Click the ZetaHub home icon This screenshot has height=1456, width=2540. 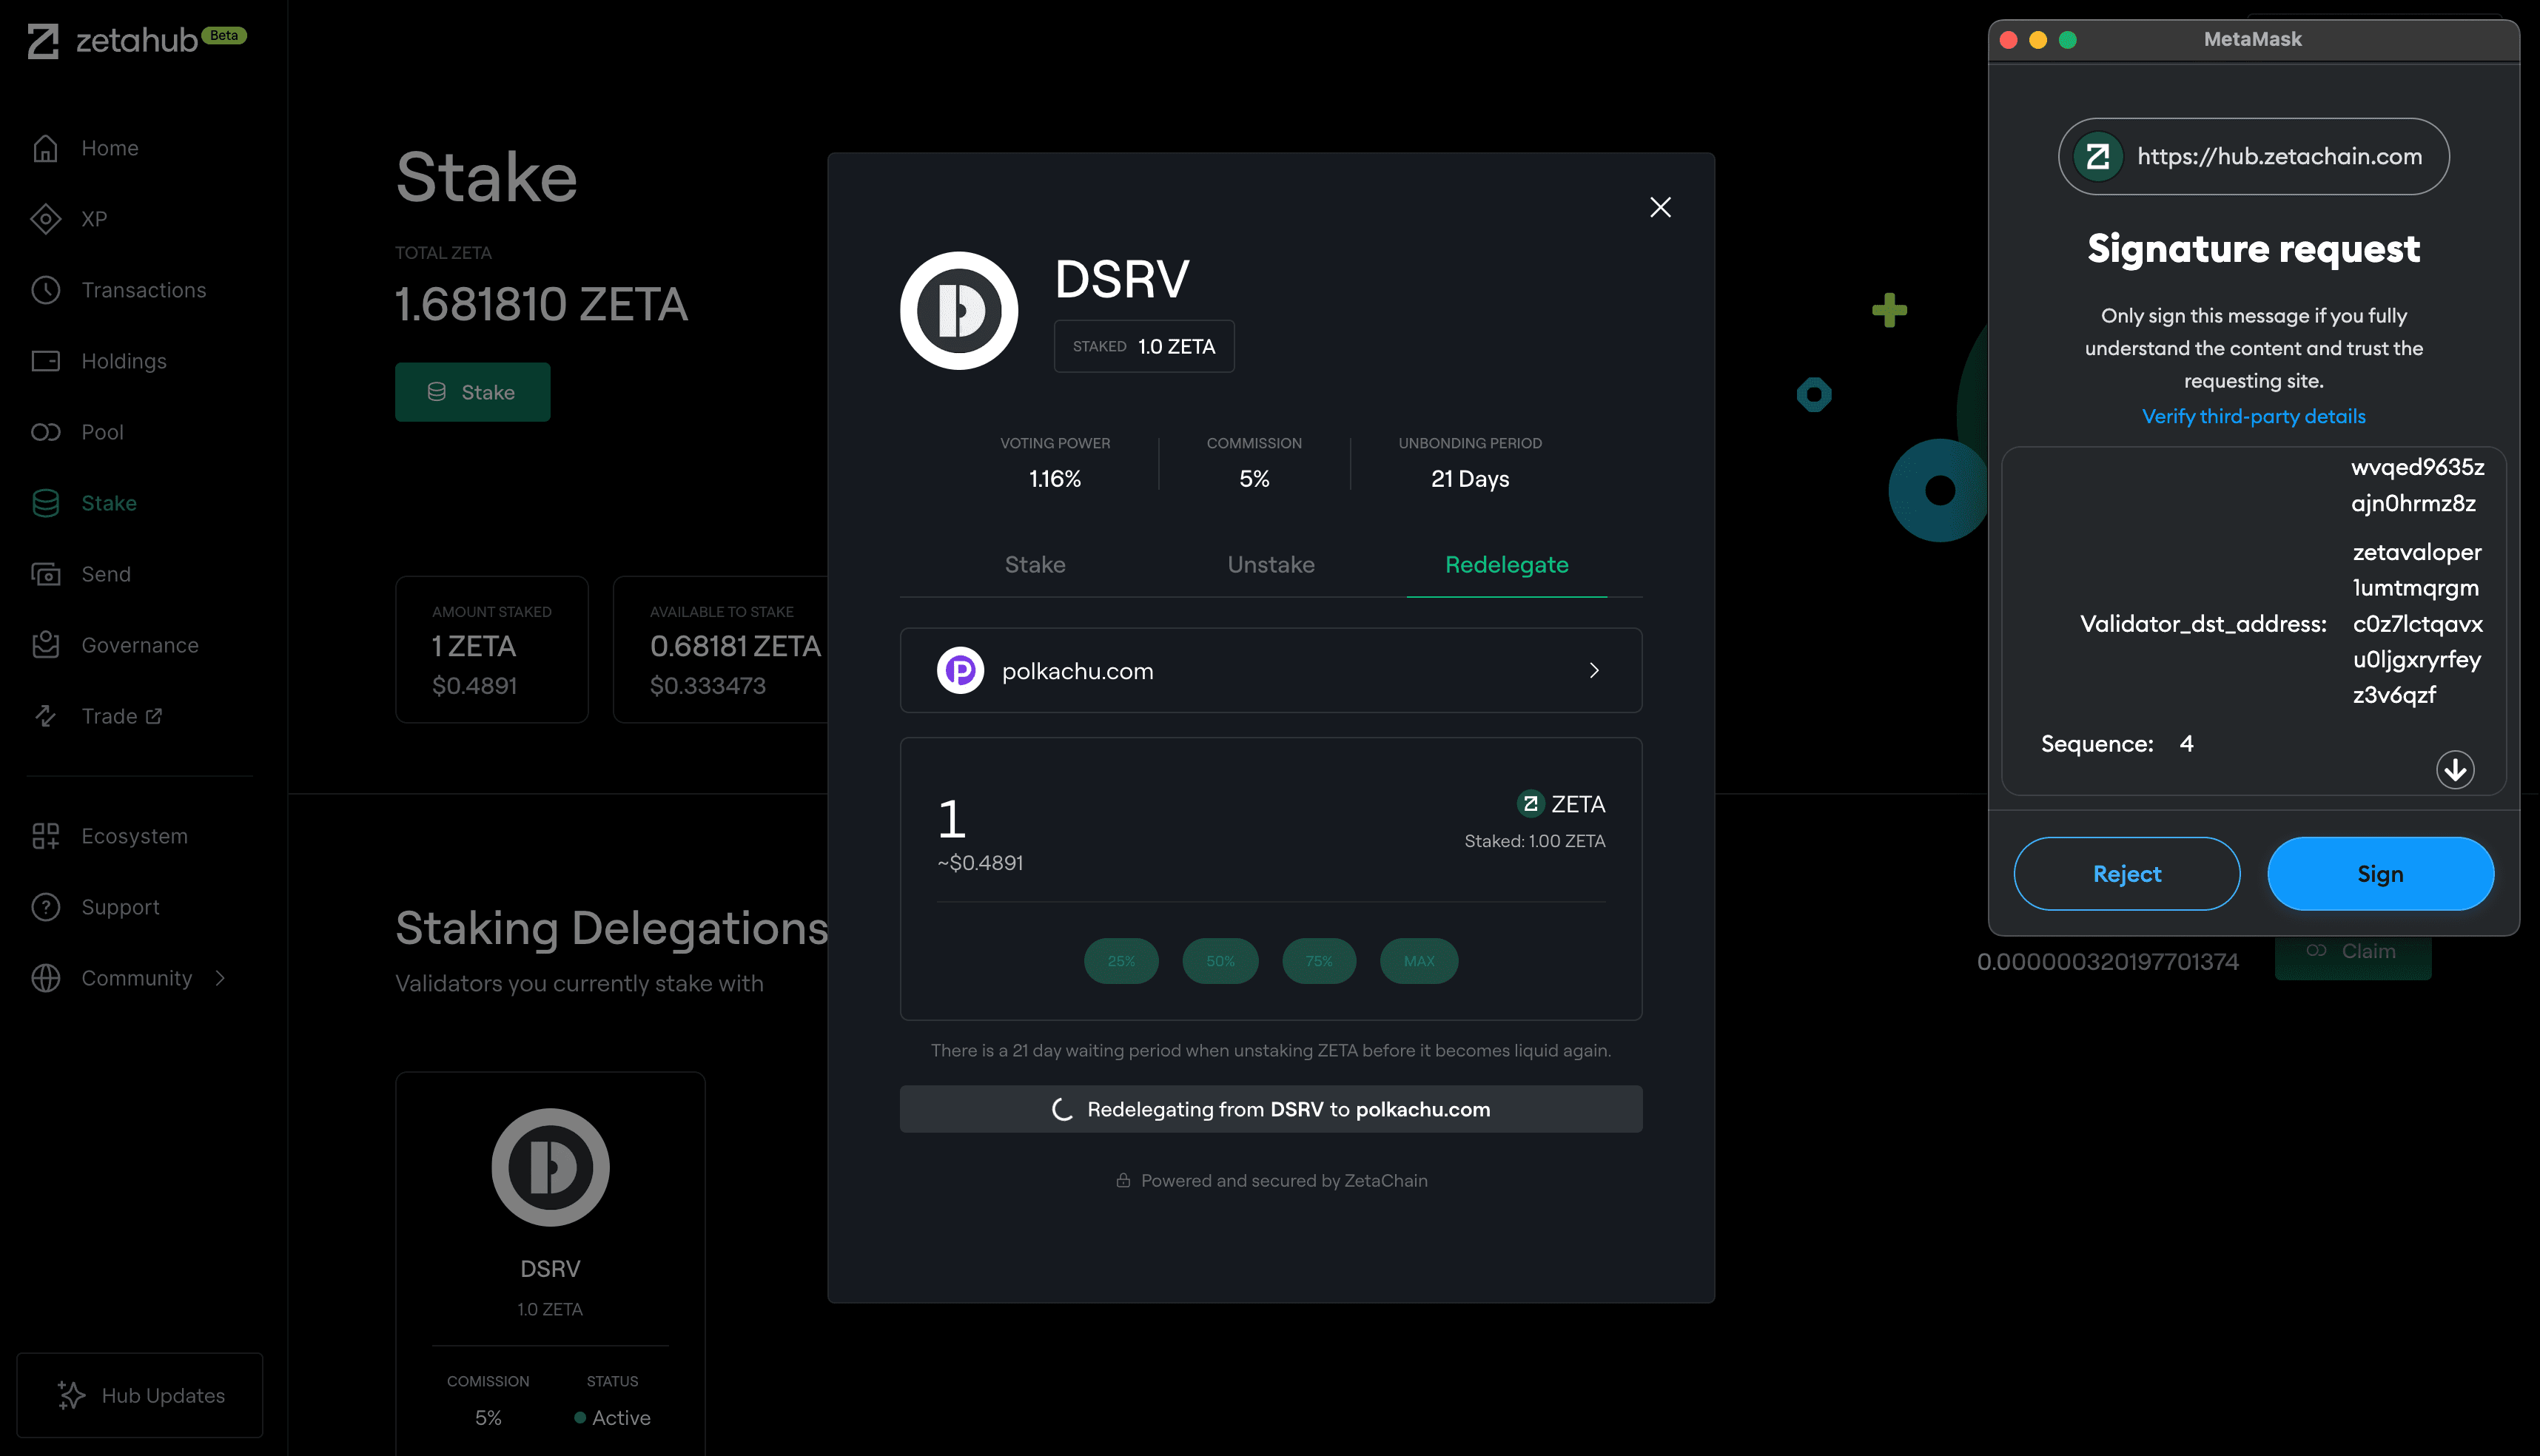[45, 146]
